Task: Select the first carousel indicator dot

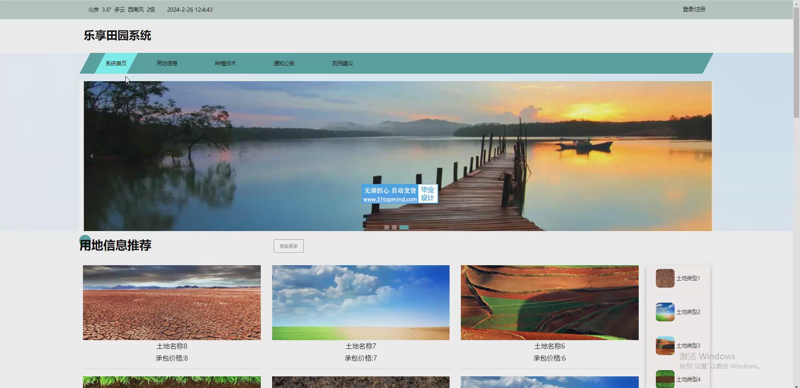Action: pos(387,227)
